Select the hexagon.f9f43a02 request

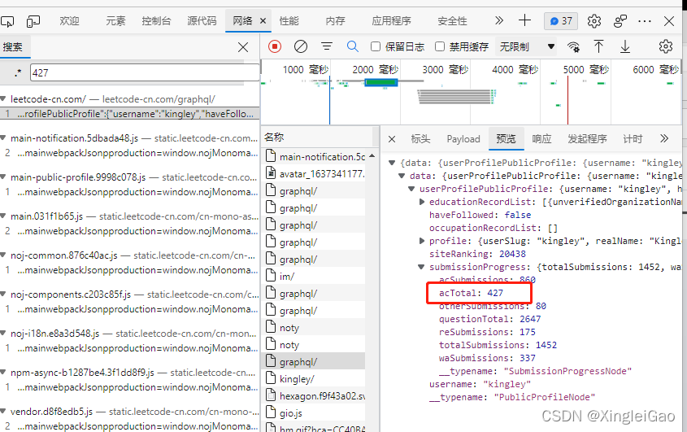[x=314, y=396]
